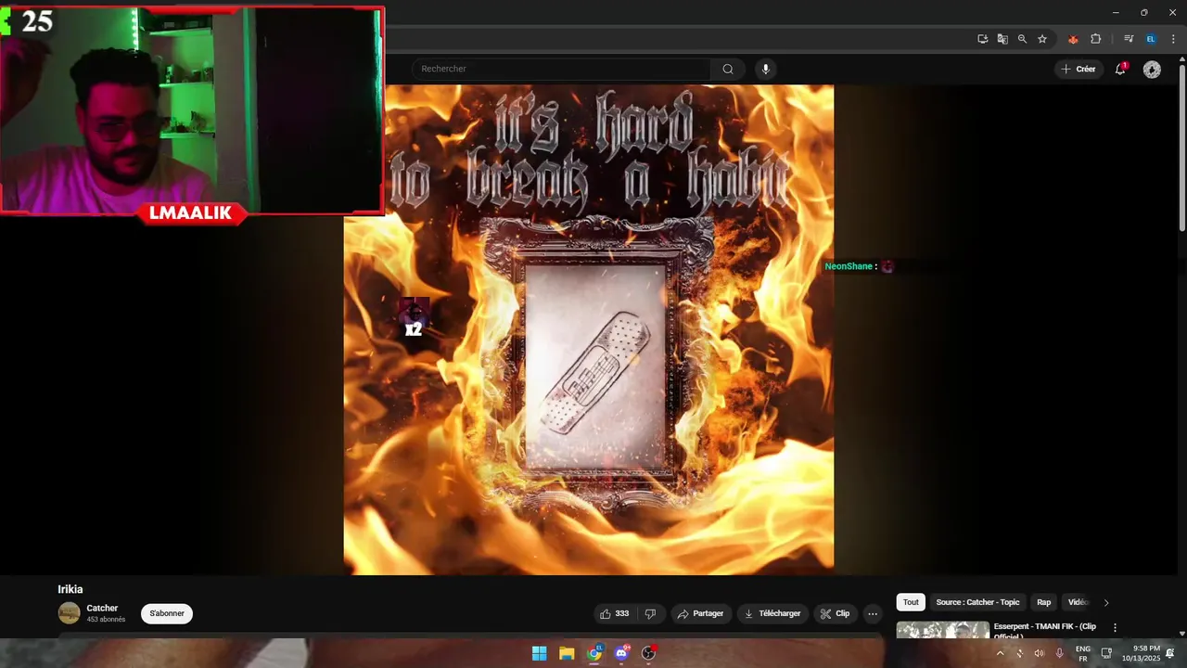
Task: Open the media controls music-note icon
Action: 1129,39
